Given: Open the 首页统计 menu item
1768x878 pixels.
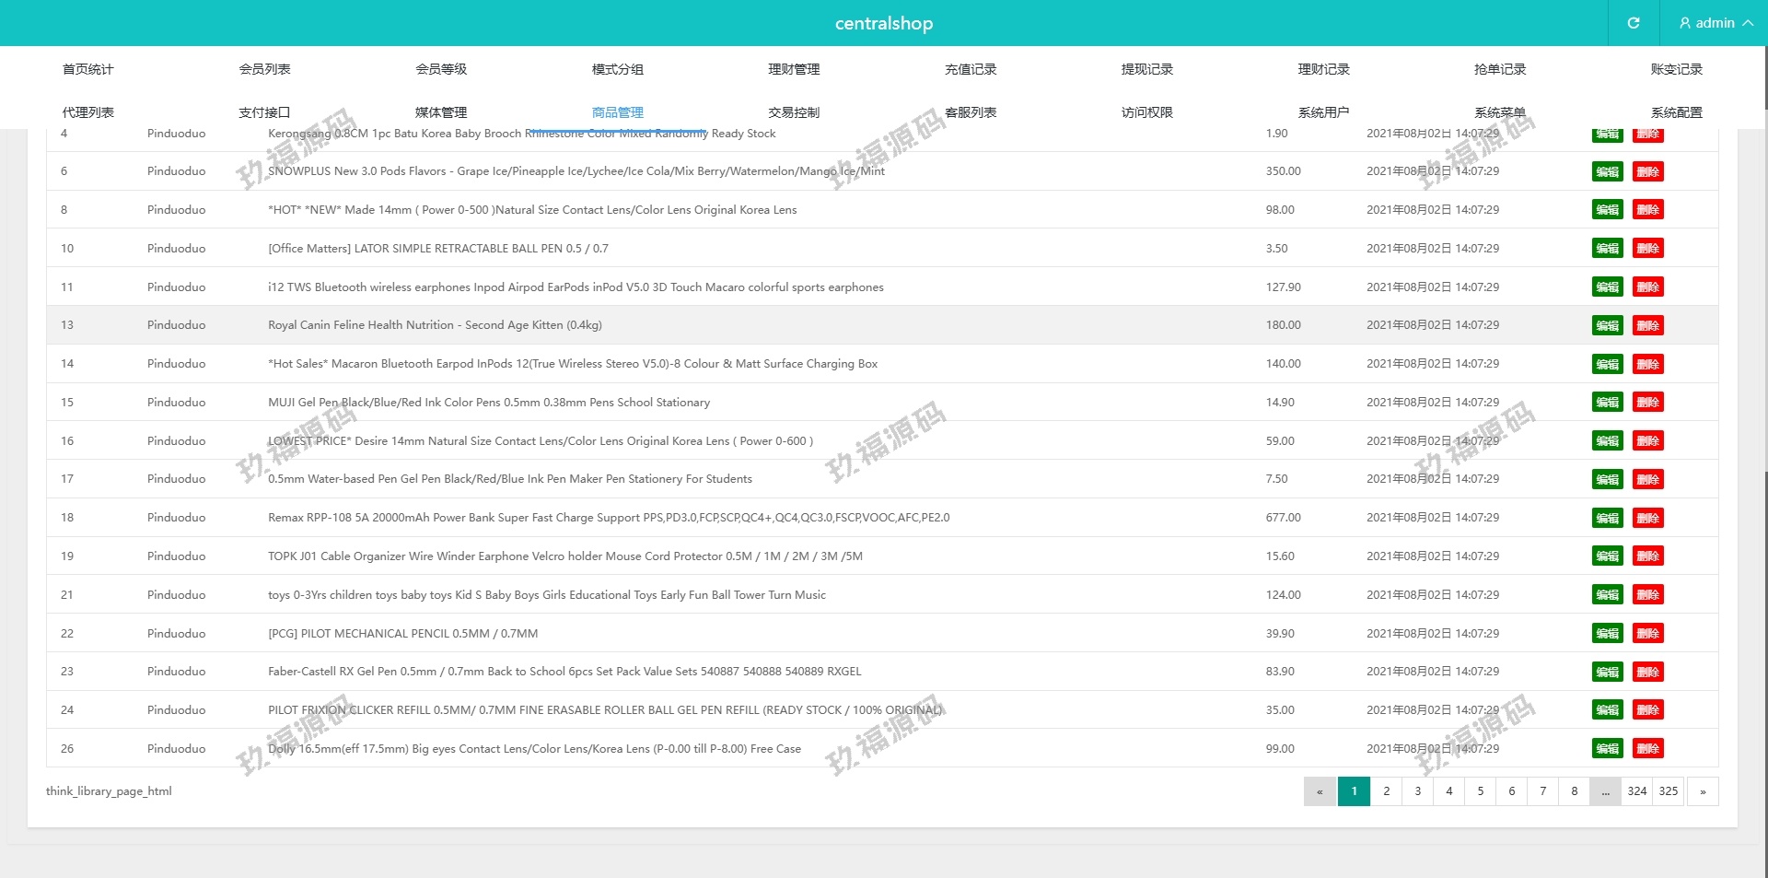Looking at the screenshot, I should [87, 69].
